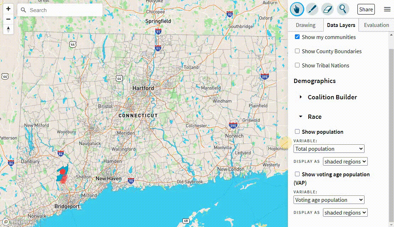Select the Pan tool in the toolbar
This screenshot has width=394, height=227.
pyautogui.click(x=297, y=9)
